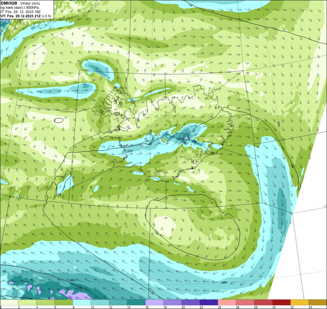Pick the red 28–30 m/s legend swatch

[x=263, y=302]
